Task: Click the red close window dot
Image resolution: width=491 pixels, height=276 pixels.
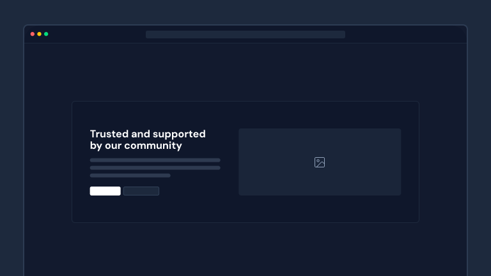Action: (x=33, y=34)
